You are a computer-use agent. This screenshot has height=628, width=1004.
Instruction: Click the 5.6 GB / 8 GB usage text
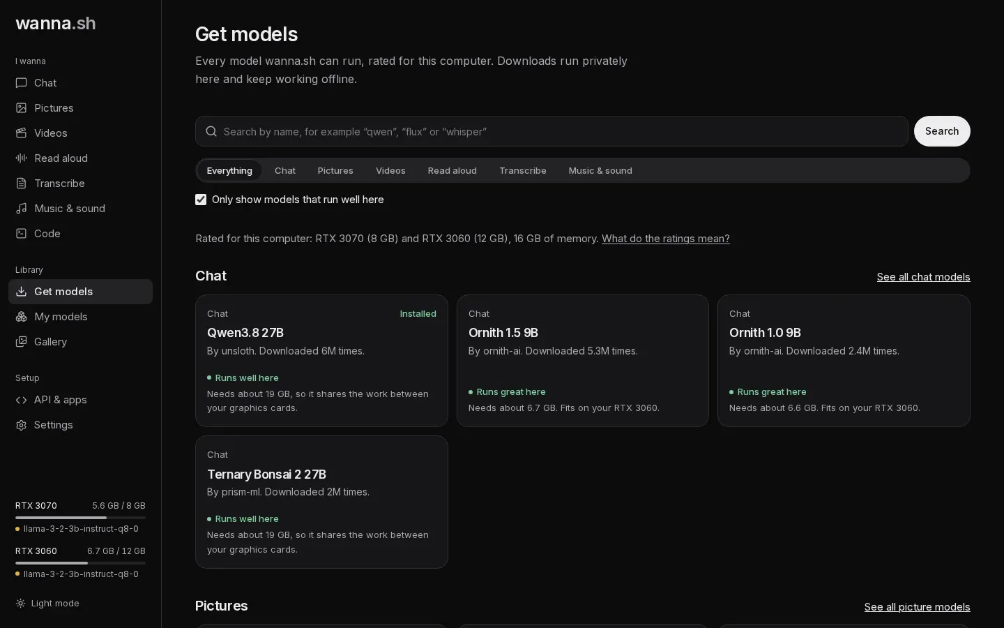(119, 506)
